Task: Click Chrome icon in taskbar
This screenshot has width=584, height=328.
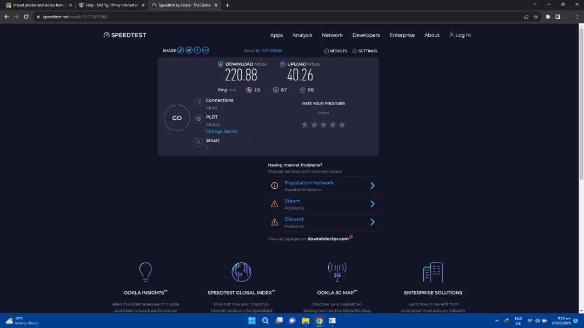Action: (x=319, y=320)
